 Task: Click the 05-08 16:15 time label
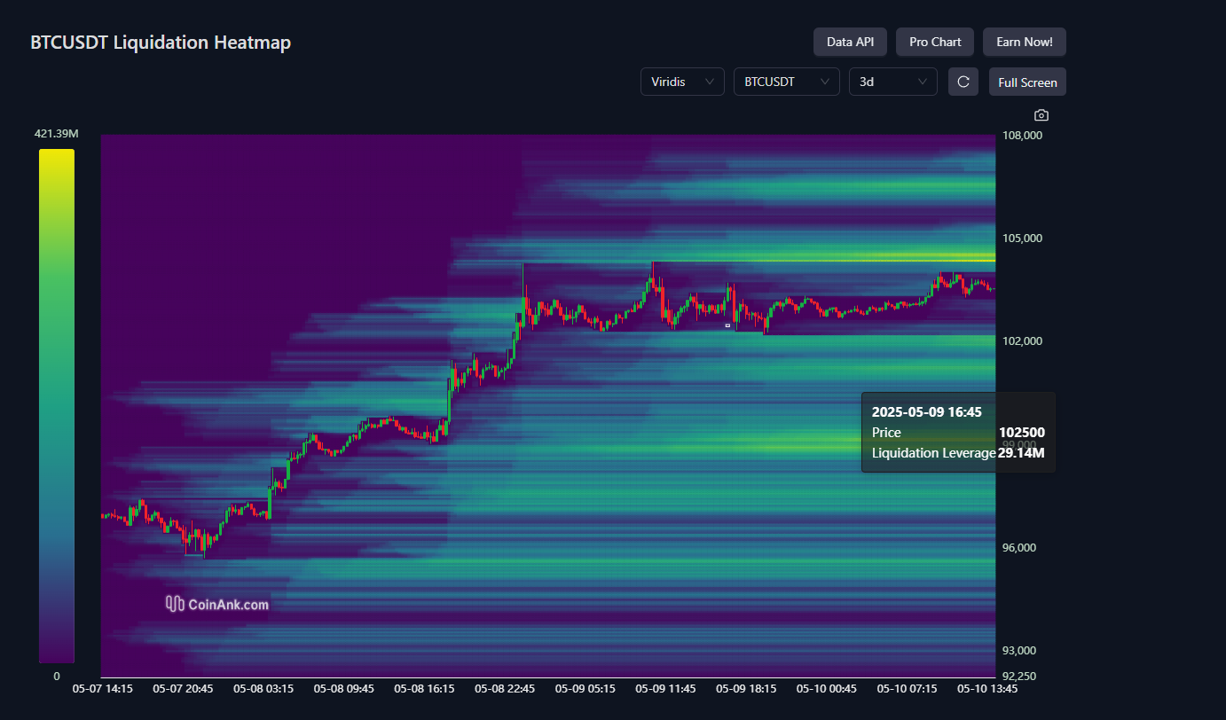point(425,688)
